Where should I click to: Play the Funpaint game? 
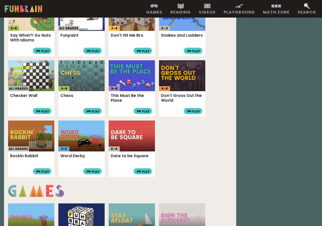coord(92,51)
